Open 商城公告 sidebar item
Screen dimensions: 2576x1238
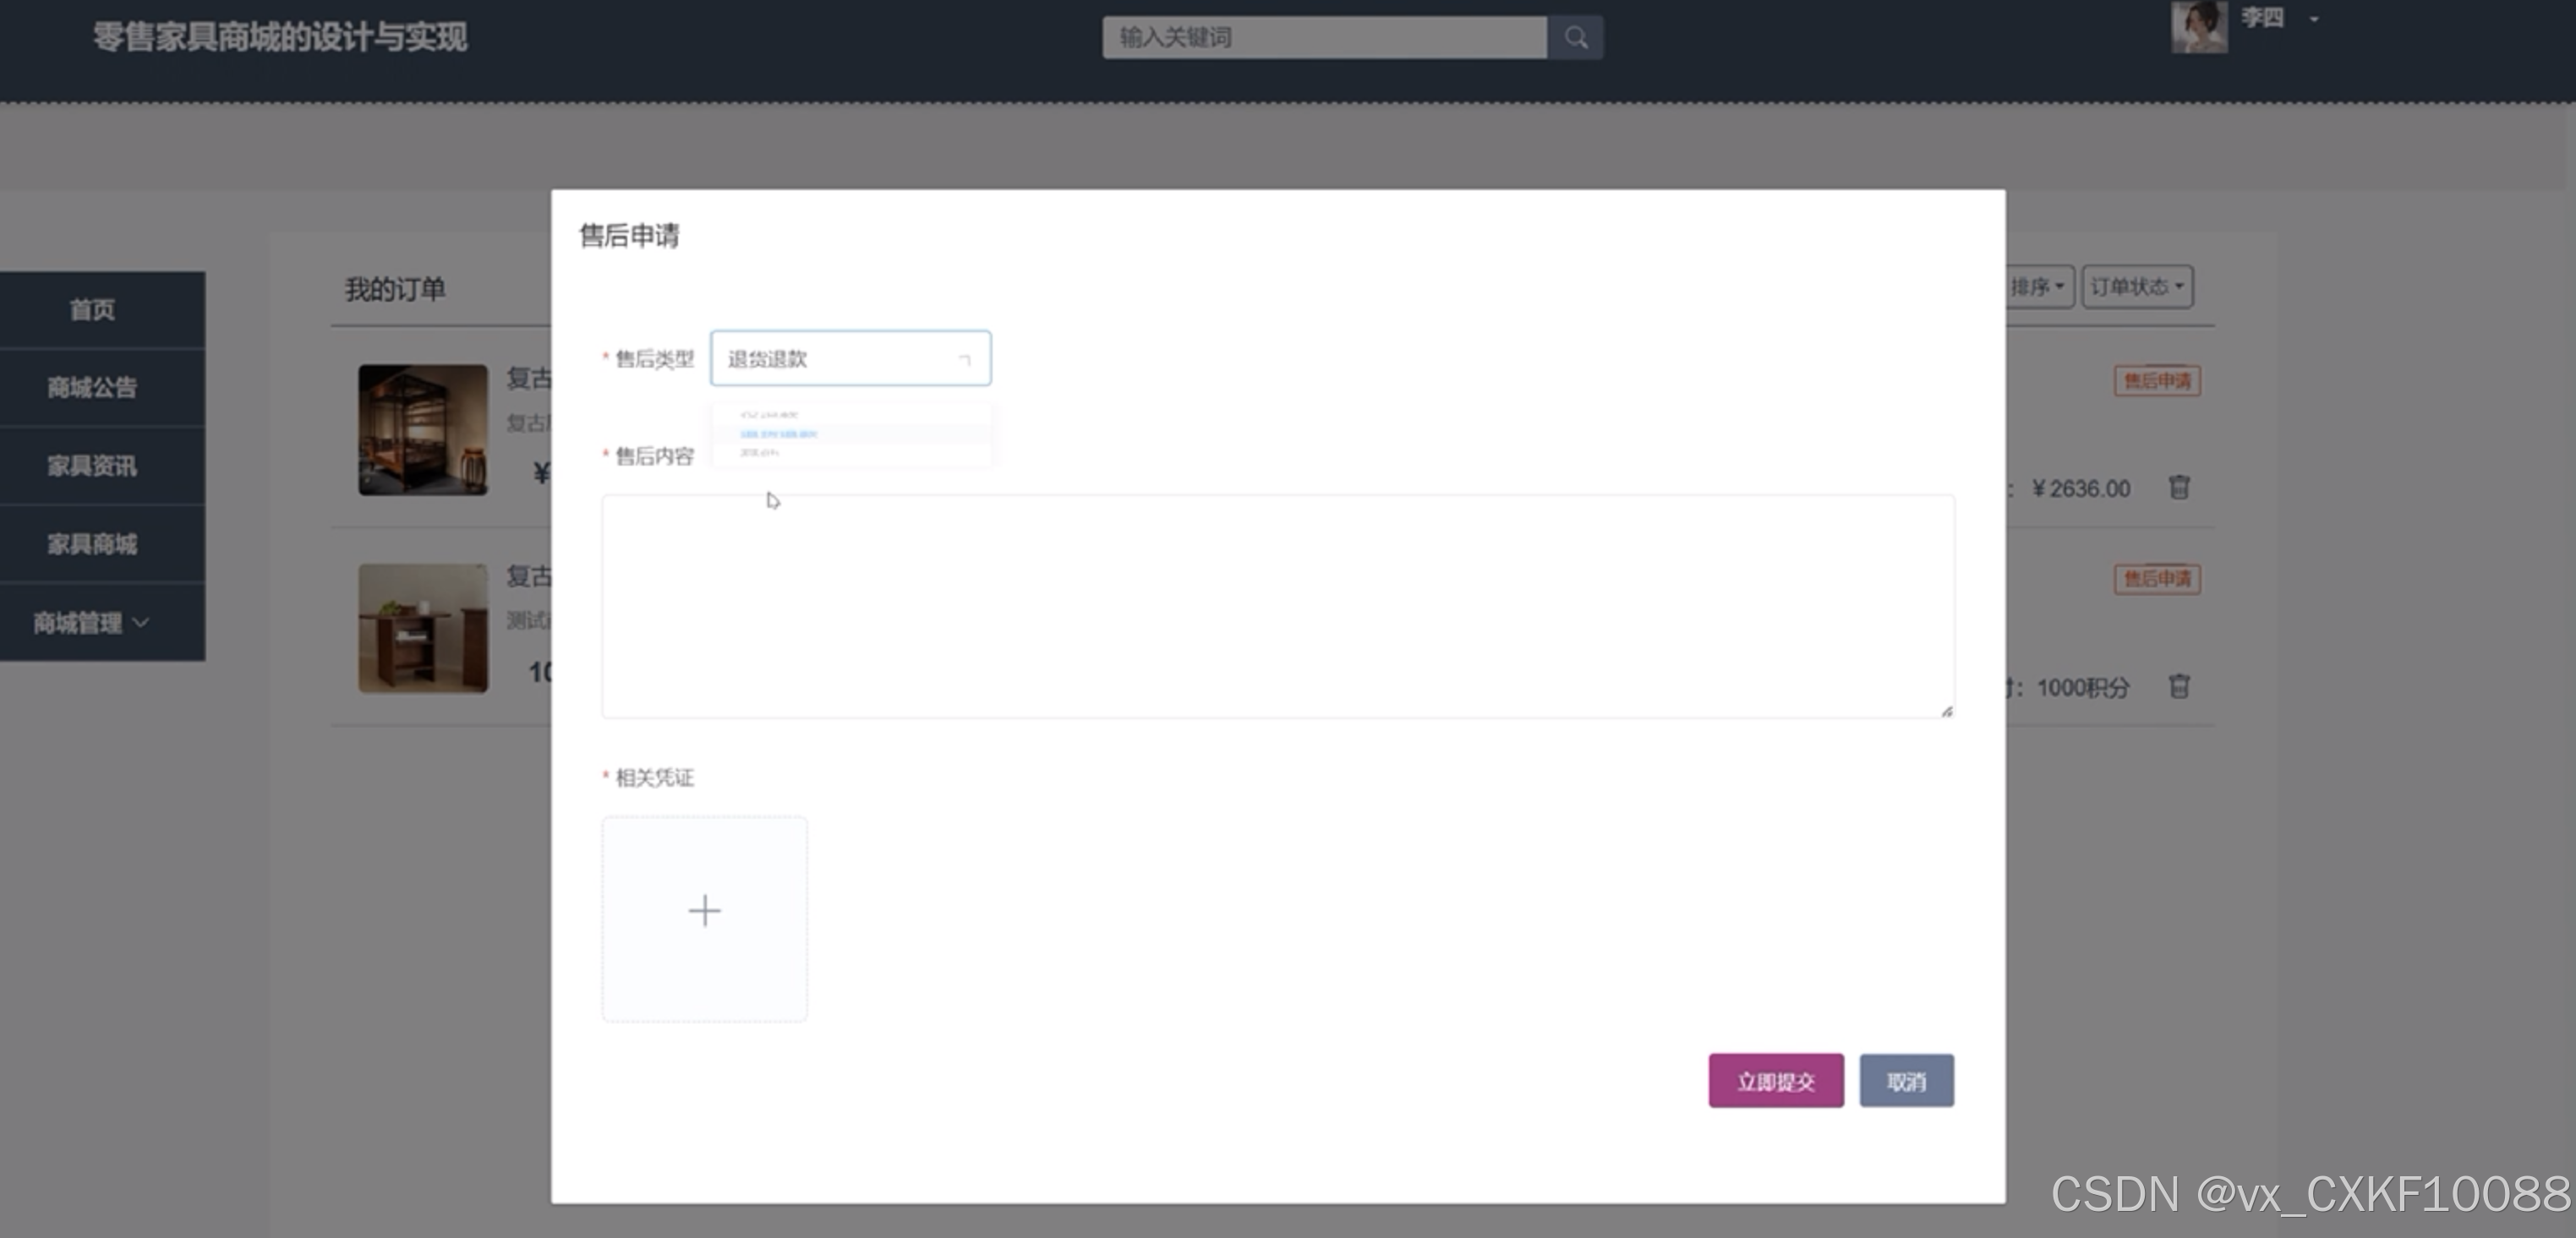point(92,388)
